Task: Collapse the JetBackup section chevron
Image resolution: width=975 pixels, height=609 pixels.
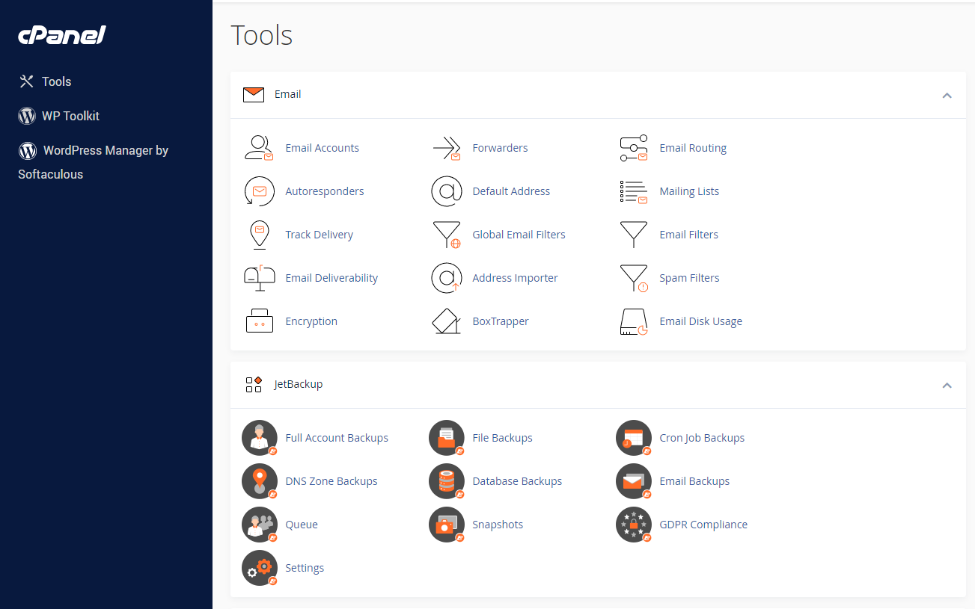Action: pyautogui.click(x=947, y=386)
